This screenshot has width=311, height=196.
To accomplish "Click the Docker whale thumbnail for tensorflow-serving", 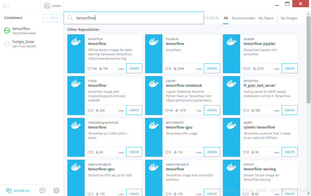I will click(x=232, y=178).
